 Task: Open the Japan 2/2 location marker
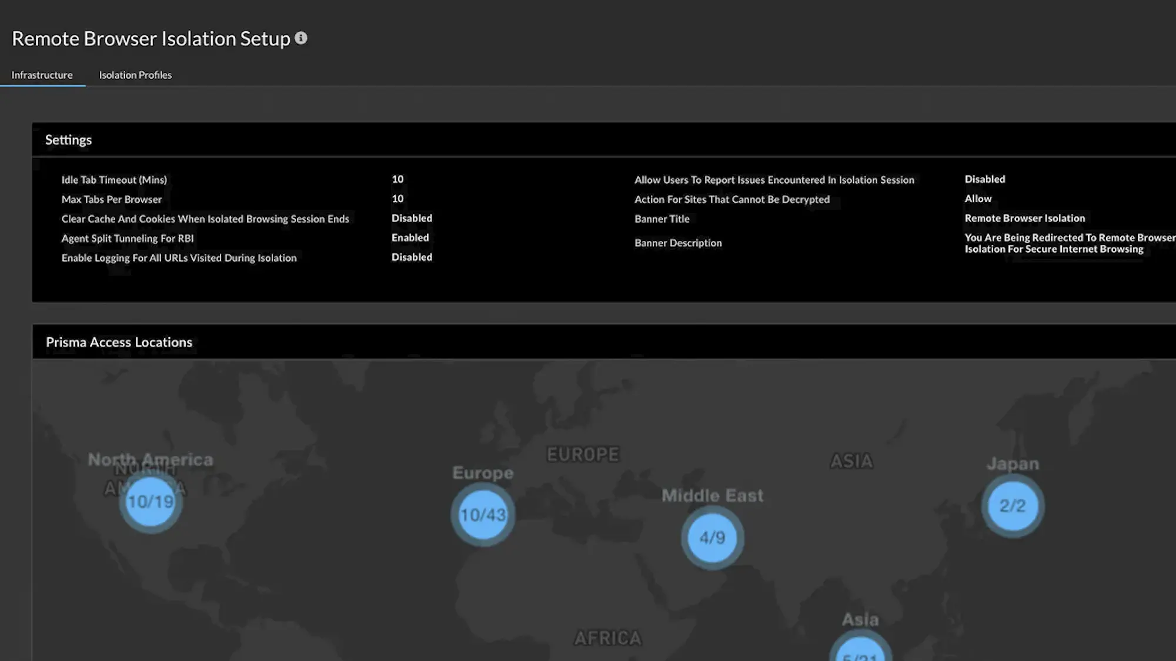(x=1013, y=506)
